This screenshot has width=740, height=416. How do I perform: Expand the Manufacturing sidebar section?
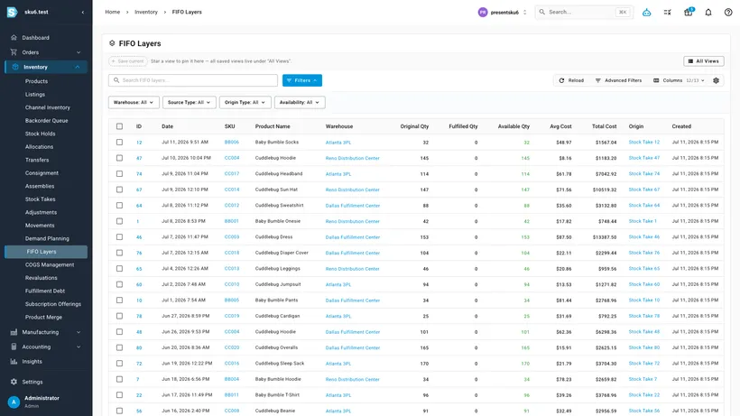(46, 332)
